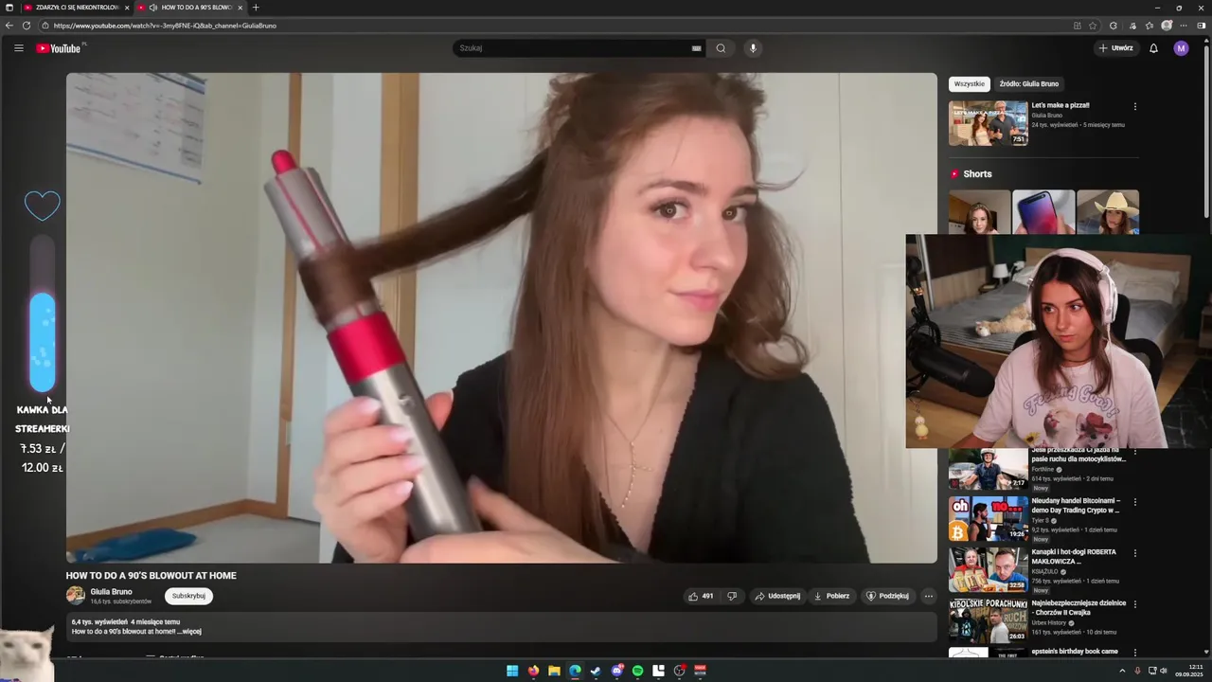Like the video with the 491 thumbs-up button
Image resolution: width=1212 pixels, height=682 pixels.
pyautogui.click(x=701, y=596)
